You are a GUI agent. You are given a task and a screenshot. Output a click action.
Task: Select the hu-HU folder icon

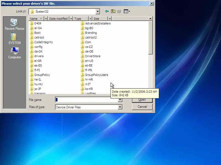[32, 84]
